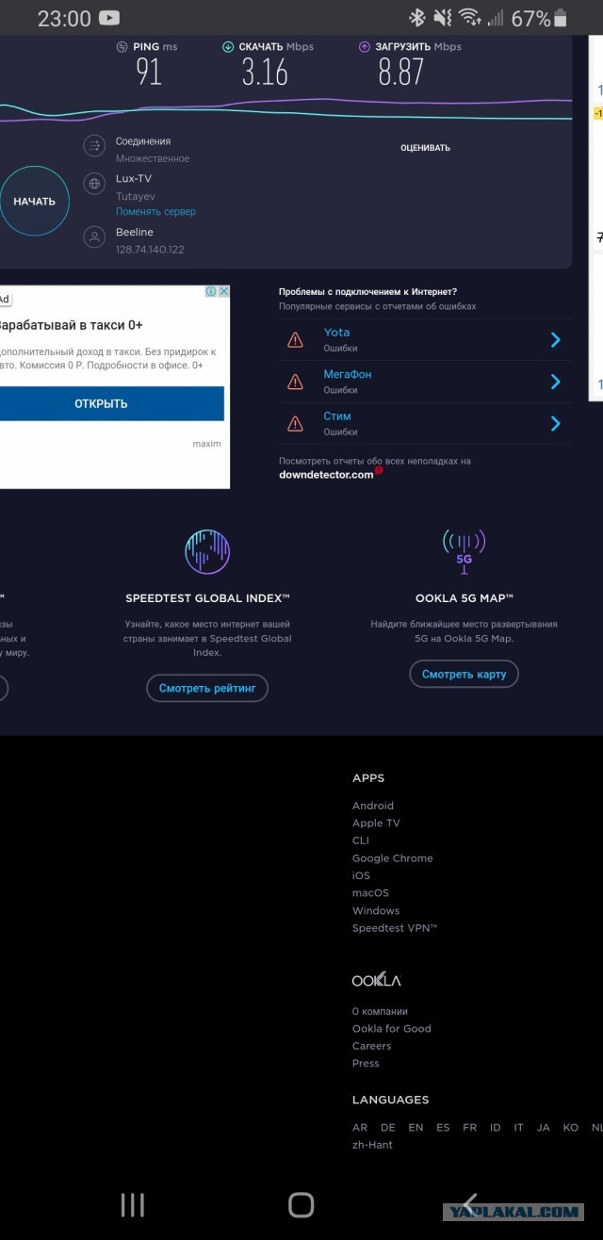The width and height of the screenshot is (603, 1240).
Task: Tap the globe icon next to Lux-TV
Action: click(93, 184)
